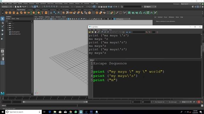Open Script Editor button at command line end
Screen dimensions: 204x114
click(x=202, y=105)
